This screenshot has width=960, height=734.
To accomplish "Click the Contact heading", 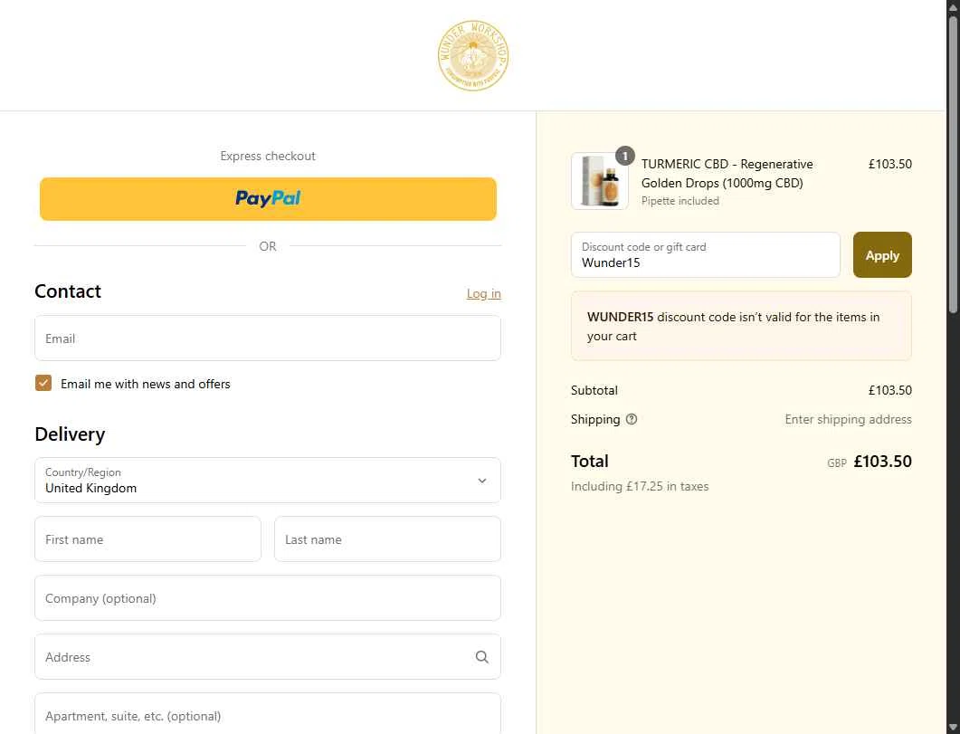I will 67,291.
